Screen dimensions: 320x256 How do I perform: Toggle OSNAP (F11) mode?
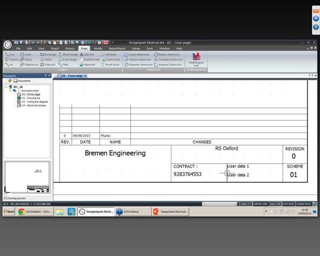coord(303,204)
